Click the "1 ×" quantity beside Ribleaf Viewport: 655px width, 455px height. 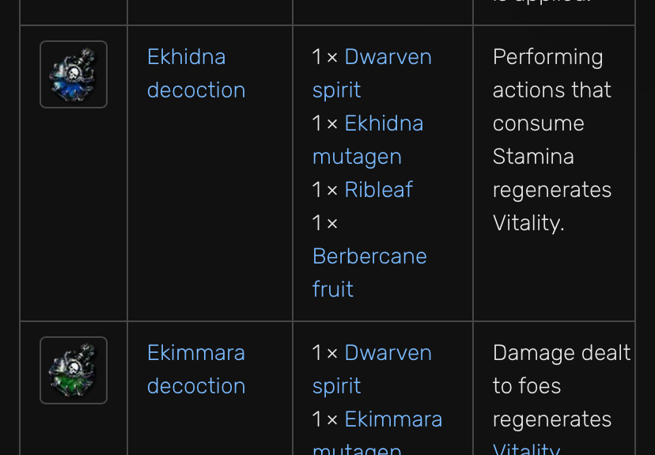tap(325, 190)
